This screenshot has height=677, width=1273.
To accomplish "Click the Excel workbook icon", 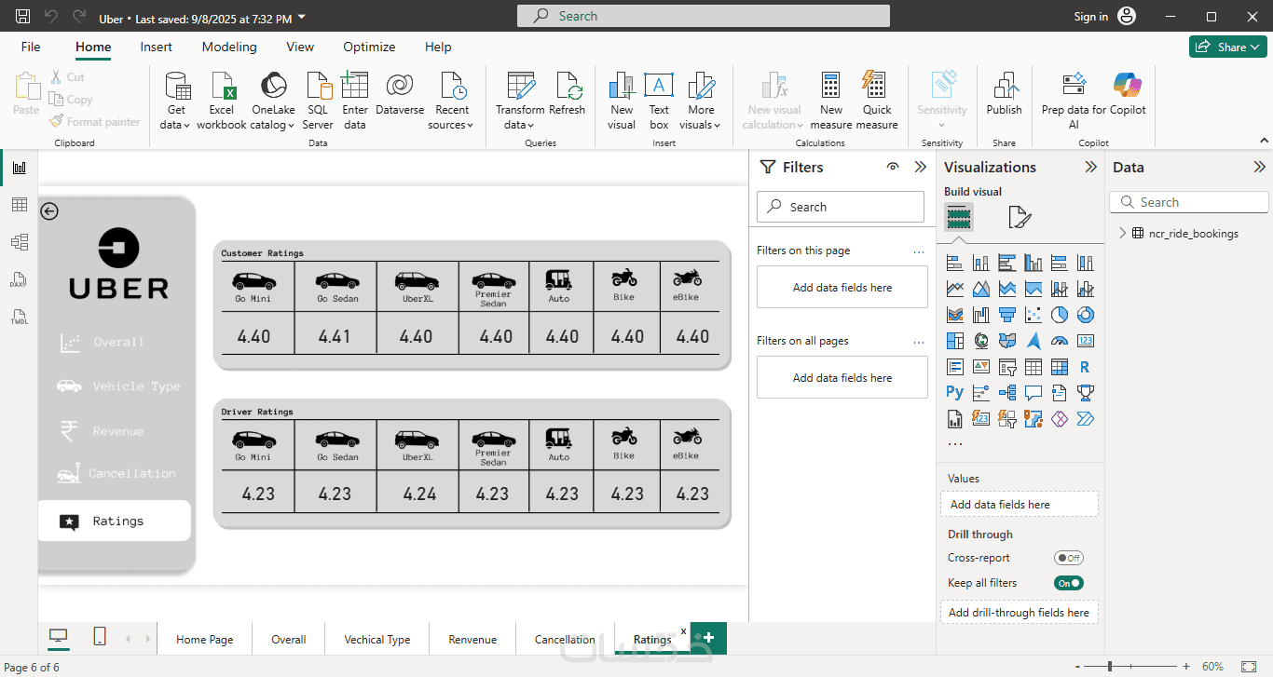I will pos(222,87).
